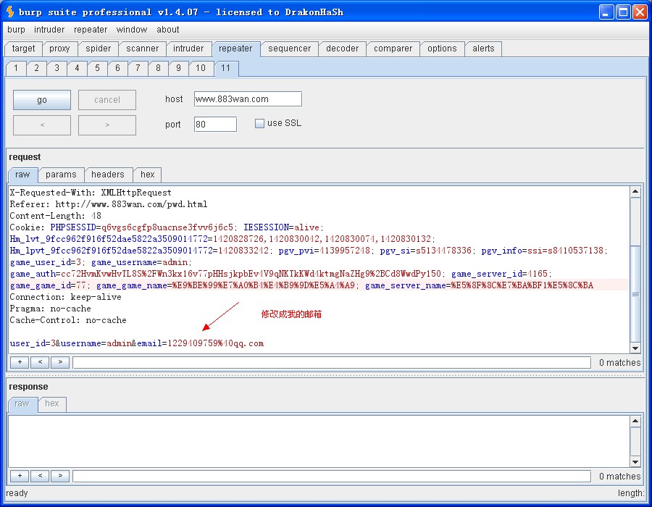The height and width of the screenshot is (507, 652).
Task: Switch to the sequencer tab
Action: (289, 49)
